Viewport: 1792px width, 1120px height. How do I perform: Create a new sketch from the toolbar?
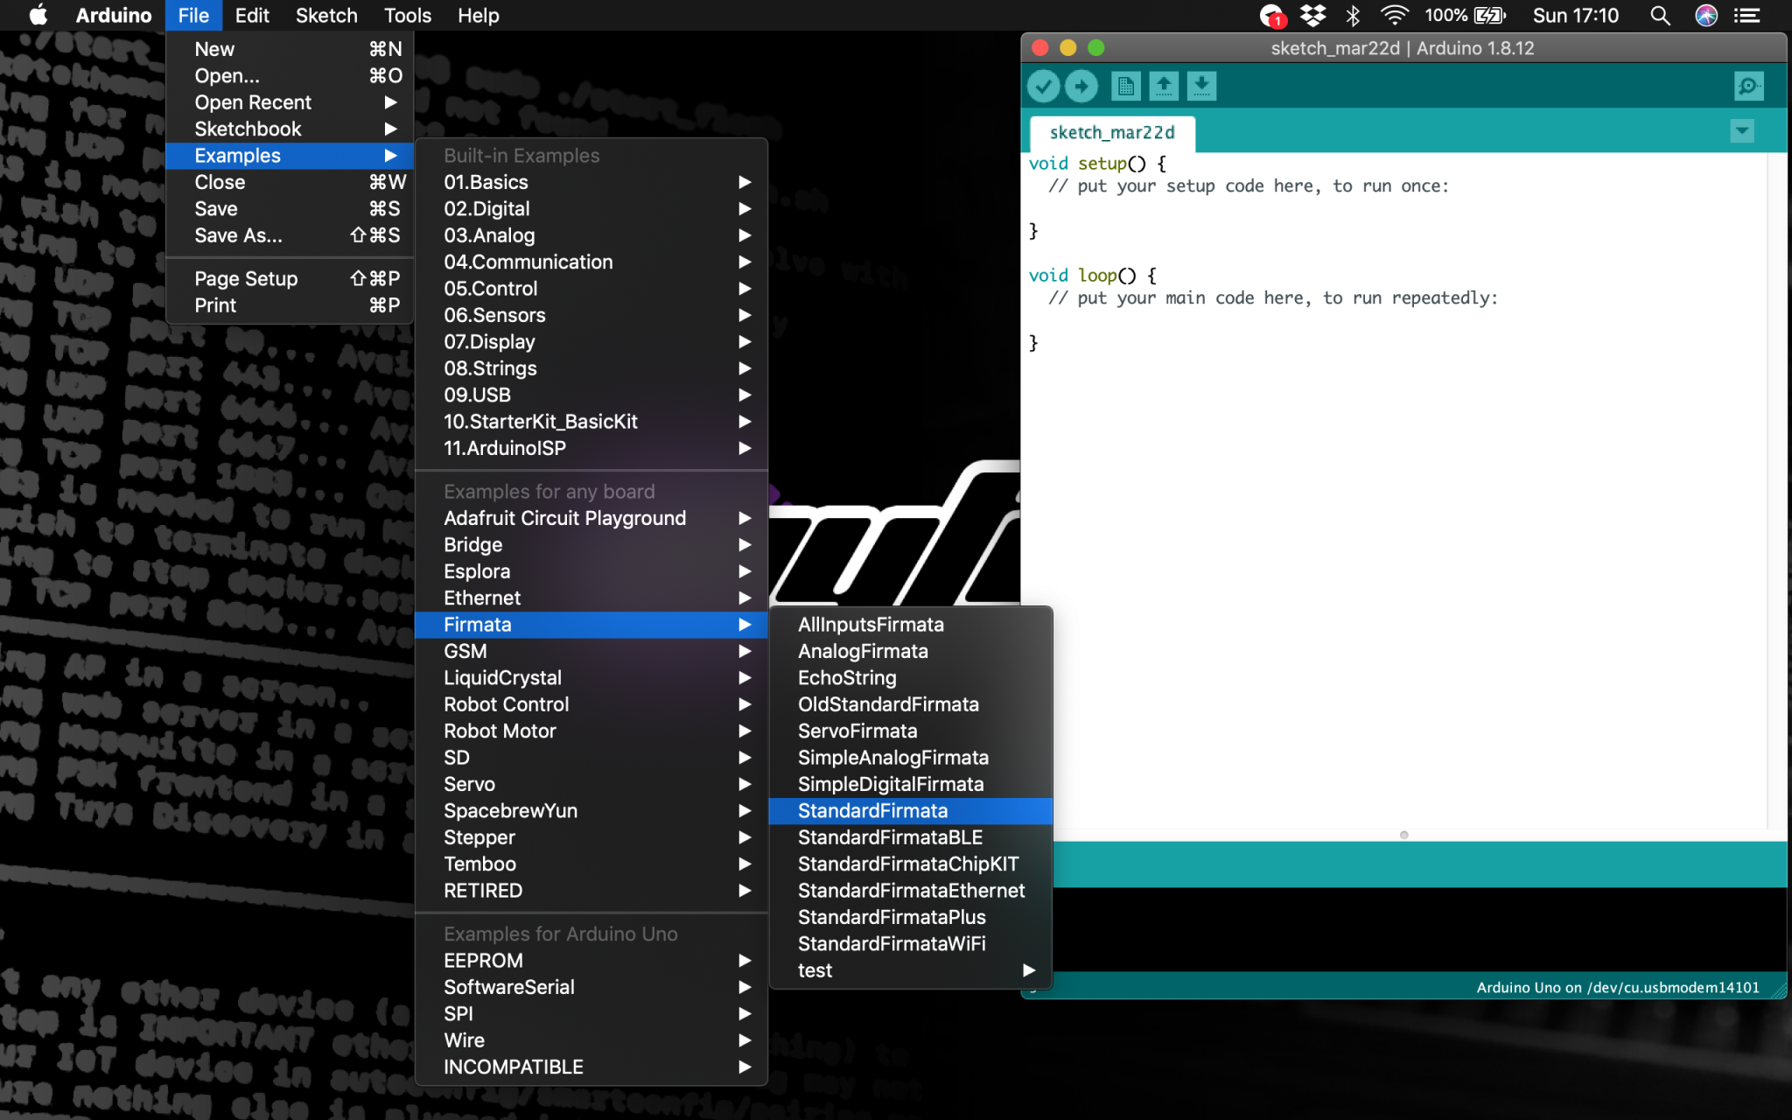1126,86
